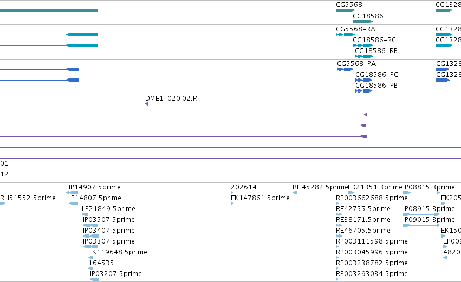This screenshot has height=282, width=461.
Task: Click the CG18586-RB transcript glyph
Action: 363,56
